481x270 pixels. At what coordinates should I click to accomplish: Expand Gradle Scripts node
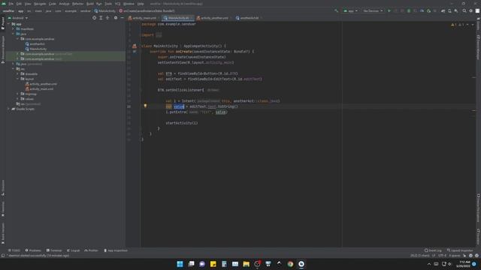click(8, 109)
